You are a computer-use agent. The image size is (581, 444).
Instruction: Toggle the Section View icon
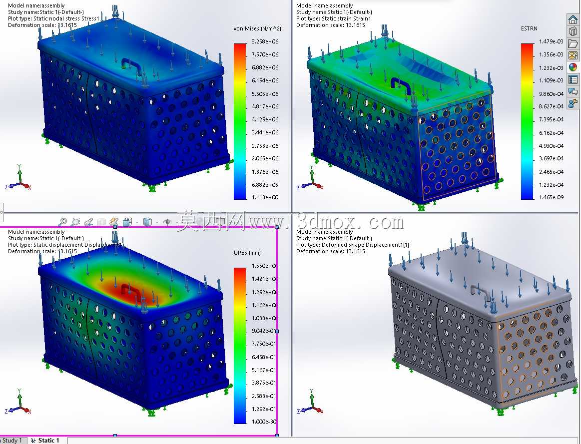coord(101,222)
